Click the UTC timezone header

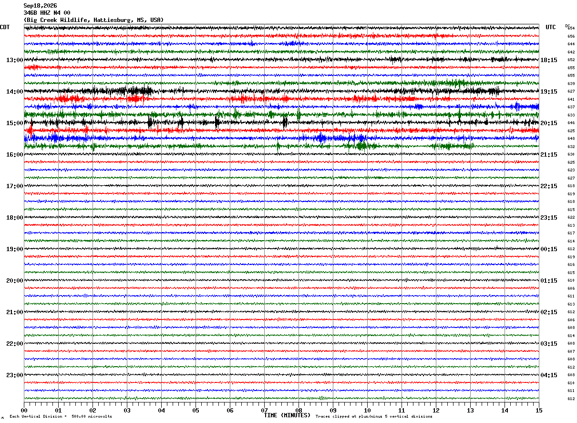coord(551,27)
